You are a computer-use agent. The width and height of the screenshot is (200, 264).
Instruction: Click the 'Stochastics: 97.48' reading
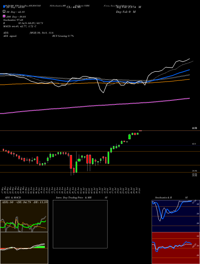(x=13, y=20)
